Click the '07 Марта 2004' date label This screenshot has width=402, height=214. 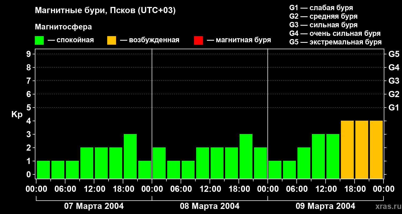(x=94, y=206)
